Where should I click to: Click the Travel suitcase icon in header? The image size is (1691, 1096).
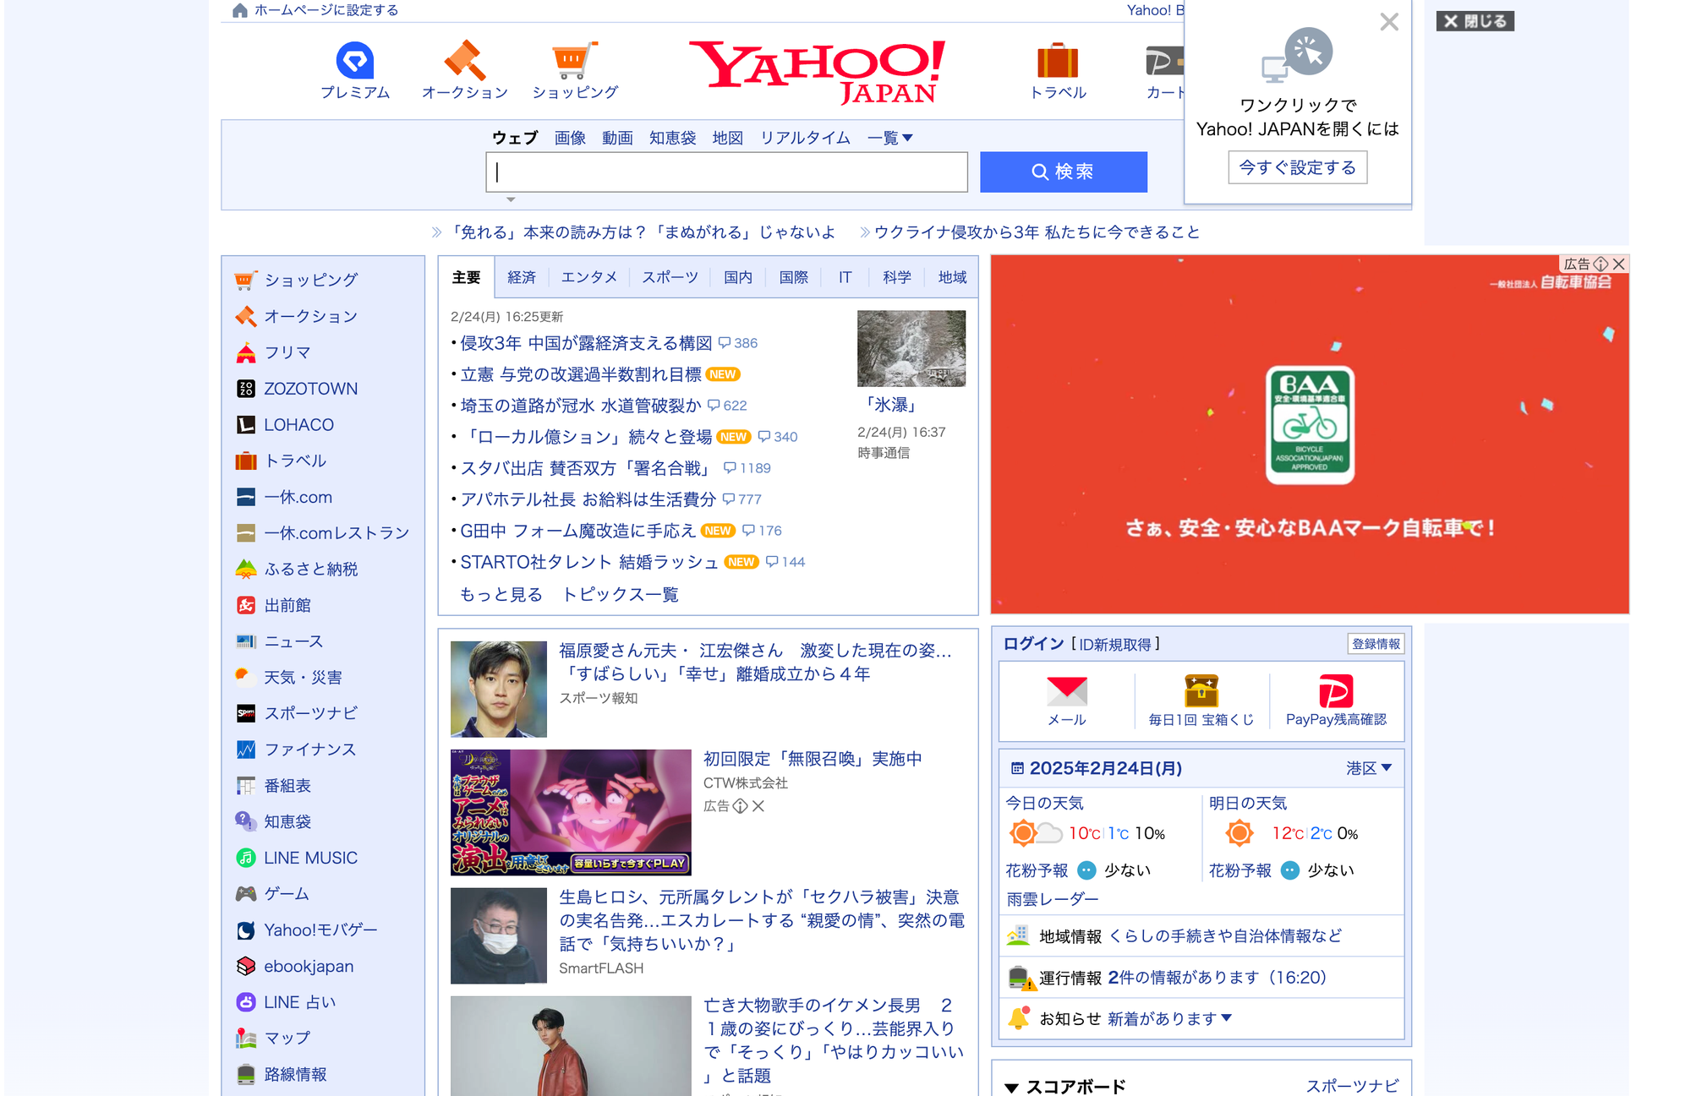1057,61
